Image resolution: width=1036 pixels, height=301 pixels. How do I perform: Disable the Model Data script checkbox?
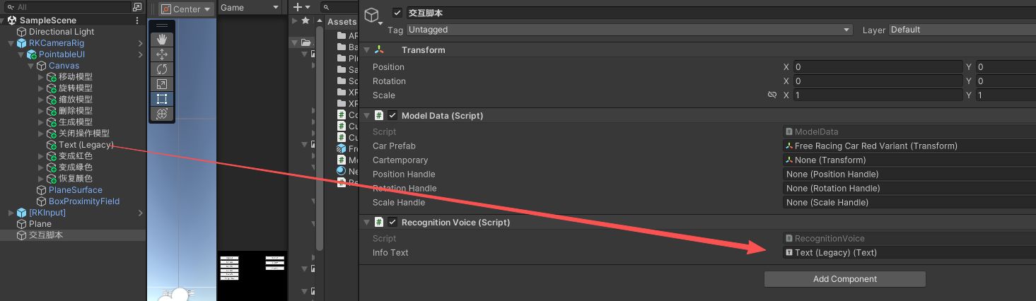tap(392, 115)
